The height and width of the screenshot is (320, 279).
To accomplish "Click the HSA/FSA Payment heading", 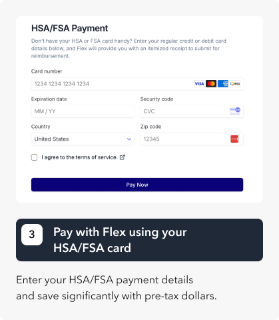I will [70, 29].
